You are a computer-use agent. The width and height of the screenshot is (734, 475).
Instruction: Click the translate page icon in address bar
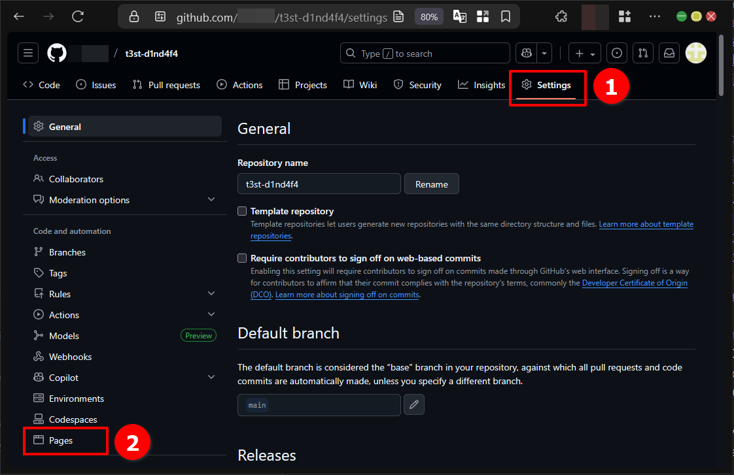click(x=459, y=16)
